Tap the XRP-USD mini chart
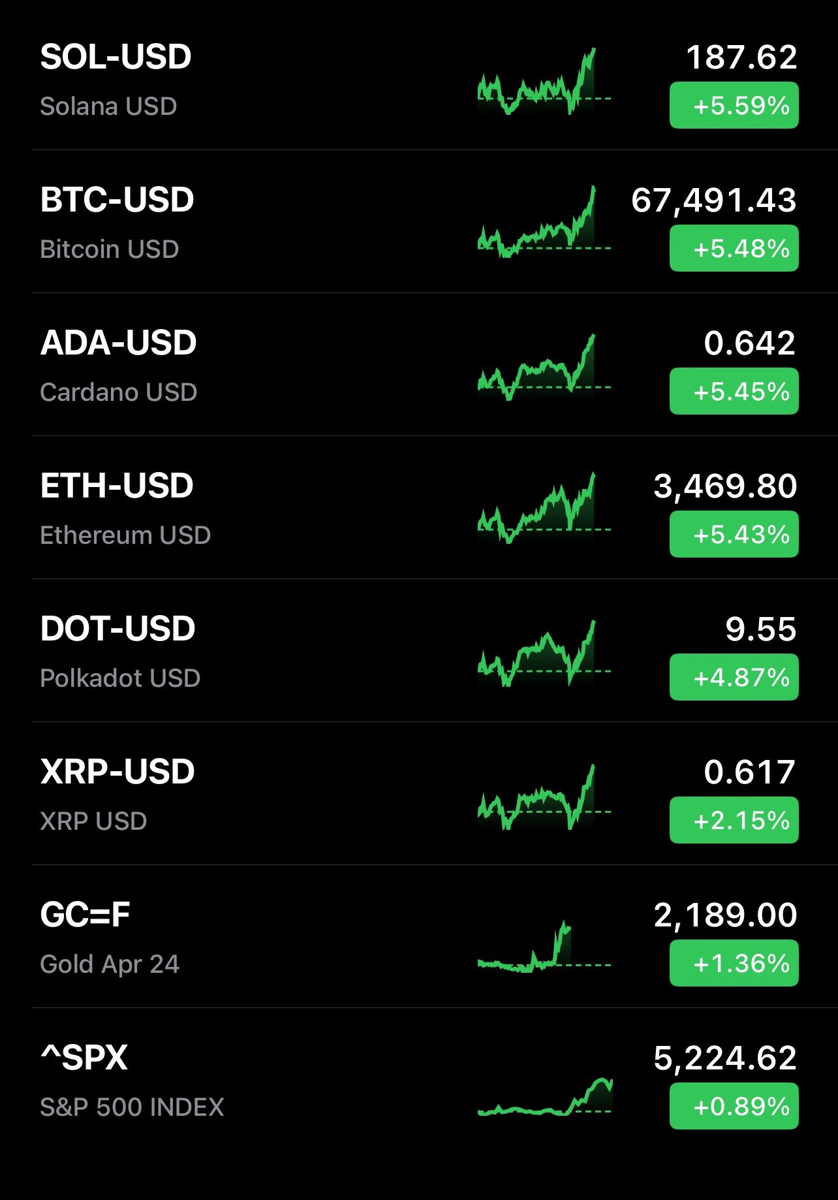Viewport: 838px width, 1200px height. point(544,797)
